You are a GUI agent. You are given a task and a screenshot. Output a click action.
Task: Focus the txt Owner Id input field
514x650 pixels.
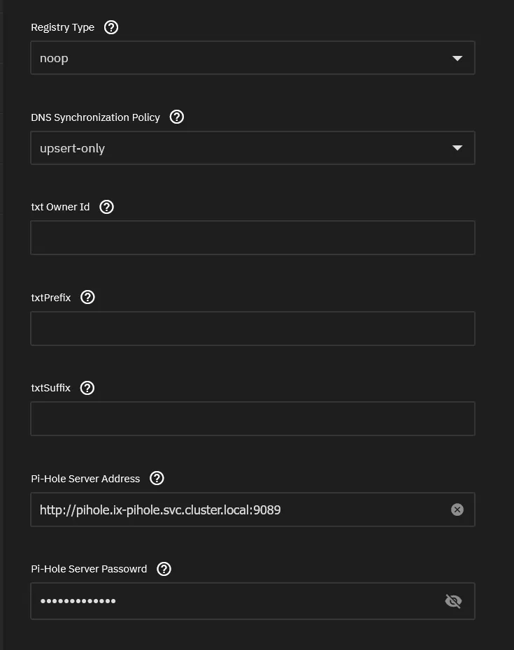[x=252, y=237]
